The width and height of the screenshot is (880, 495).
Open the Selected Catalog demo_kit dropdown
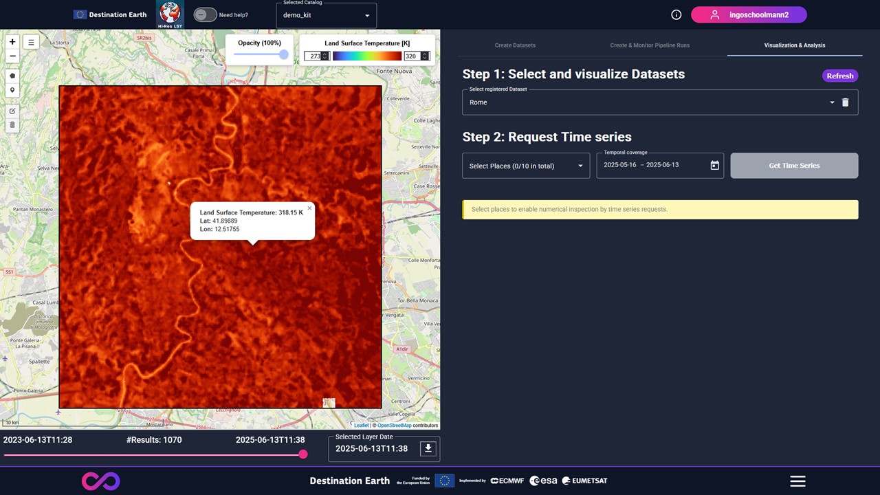pos(327,15)
